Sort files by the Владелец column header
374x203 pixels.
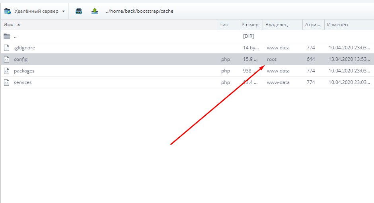(282, 25)
